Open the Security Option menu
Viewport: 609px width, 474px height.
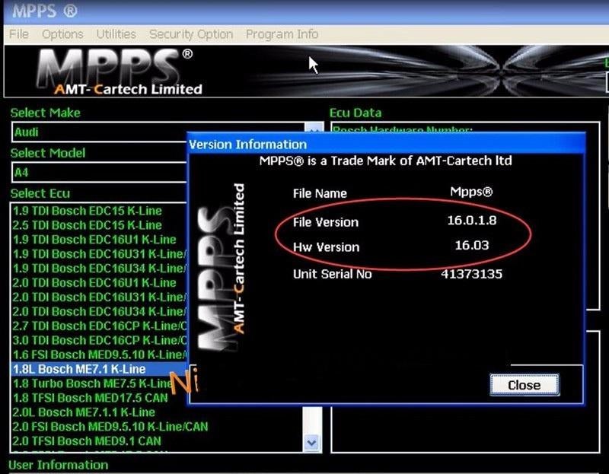[x=191, y=34]
